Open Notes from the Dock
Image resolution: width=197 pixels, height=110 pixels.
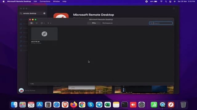point(116,105)
